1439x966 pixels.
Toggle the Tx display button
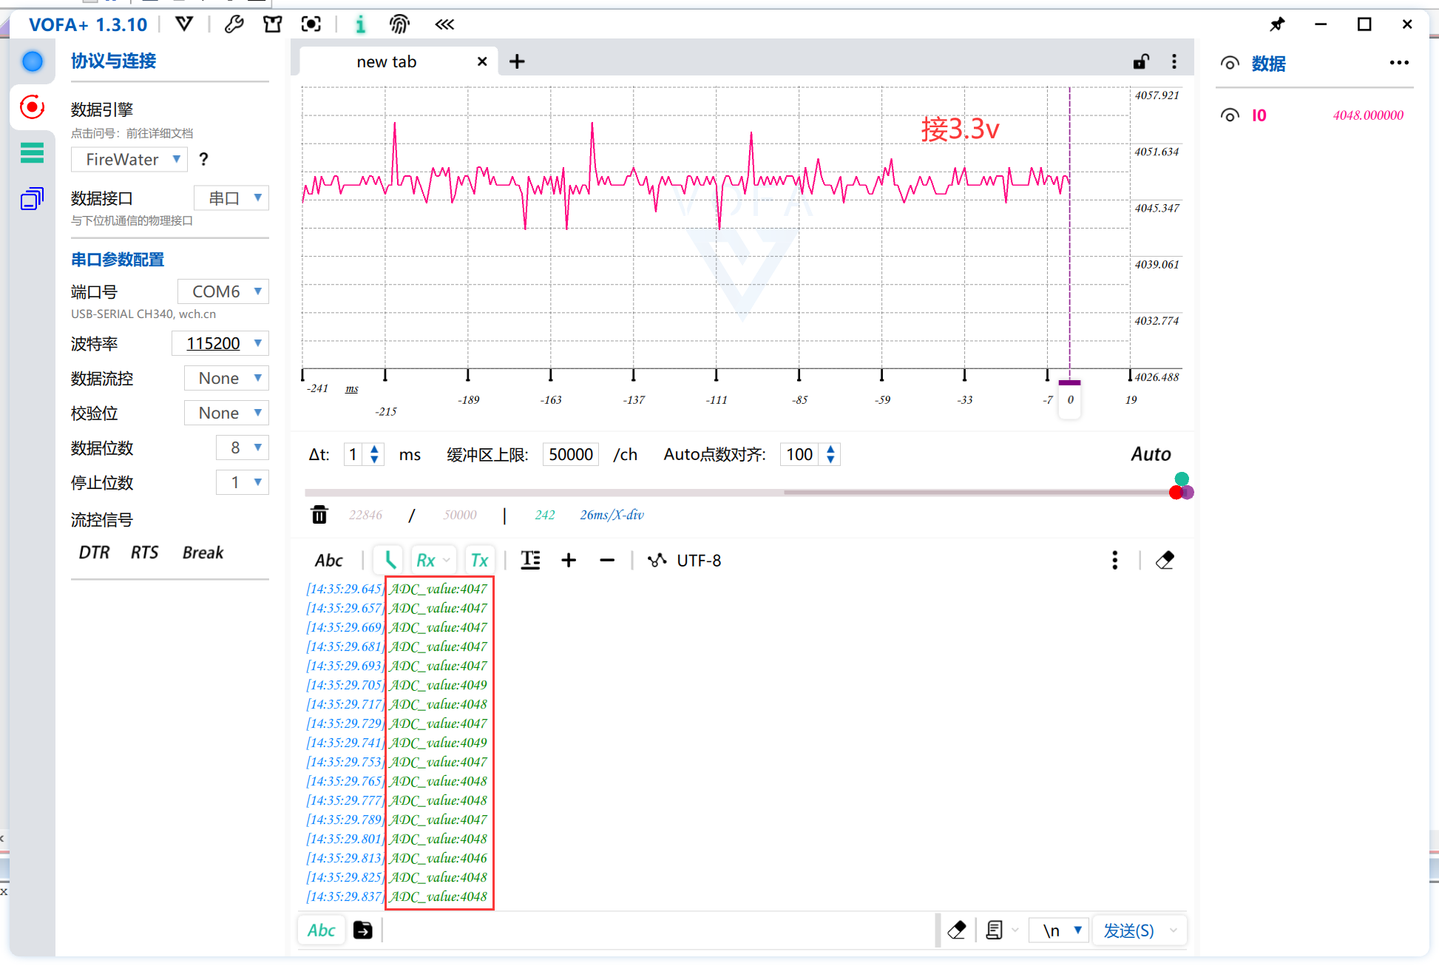click(x=479, y=560)
